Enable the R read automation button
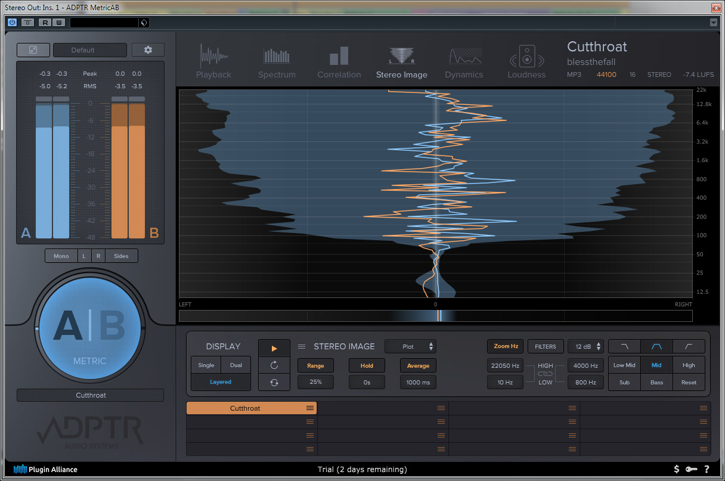The height and width of the screenshot is (481, 725). coord(45,23)
